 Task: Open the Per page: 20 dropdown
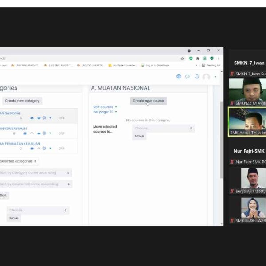point(105,112)
